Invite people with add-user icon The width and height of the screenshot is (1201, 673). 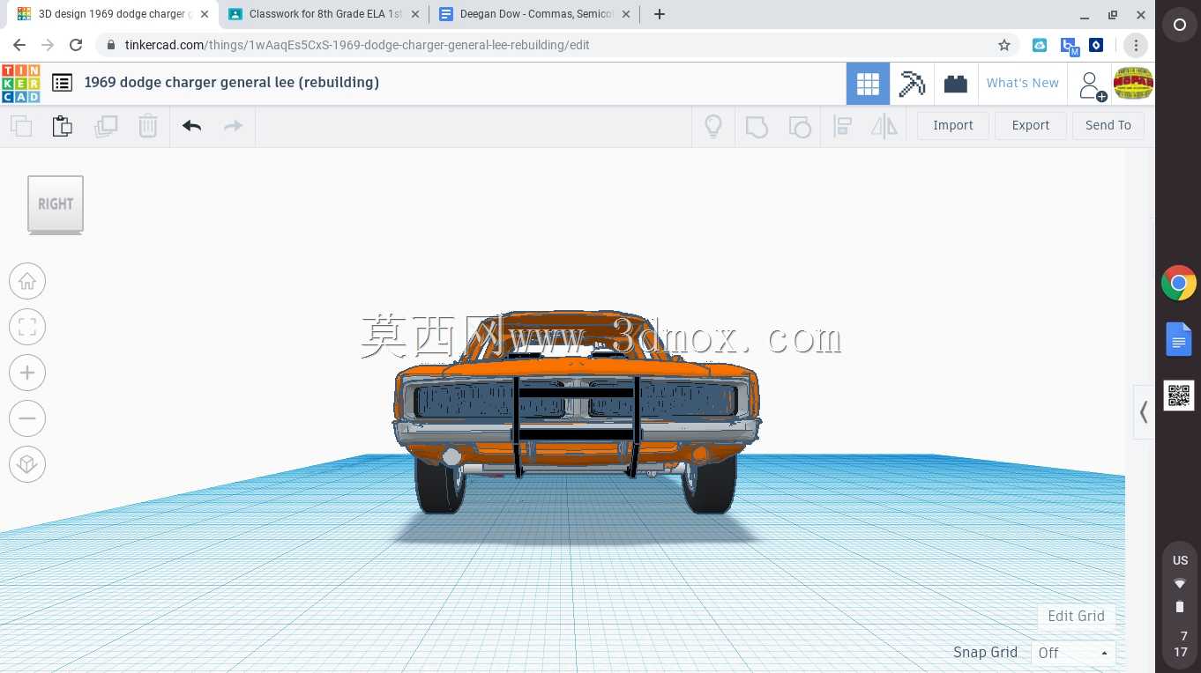pos(1093,85)
